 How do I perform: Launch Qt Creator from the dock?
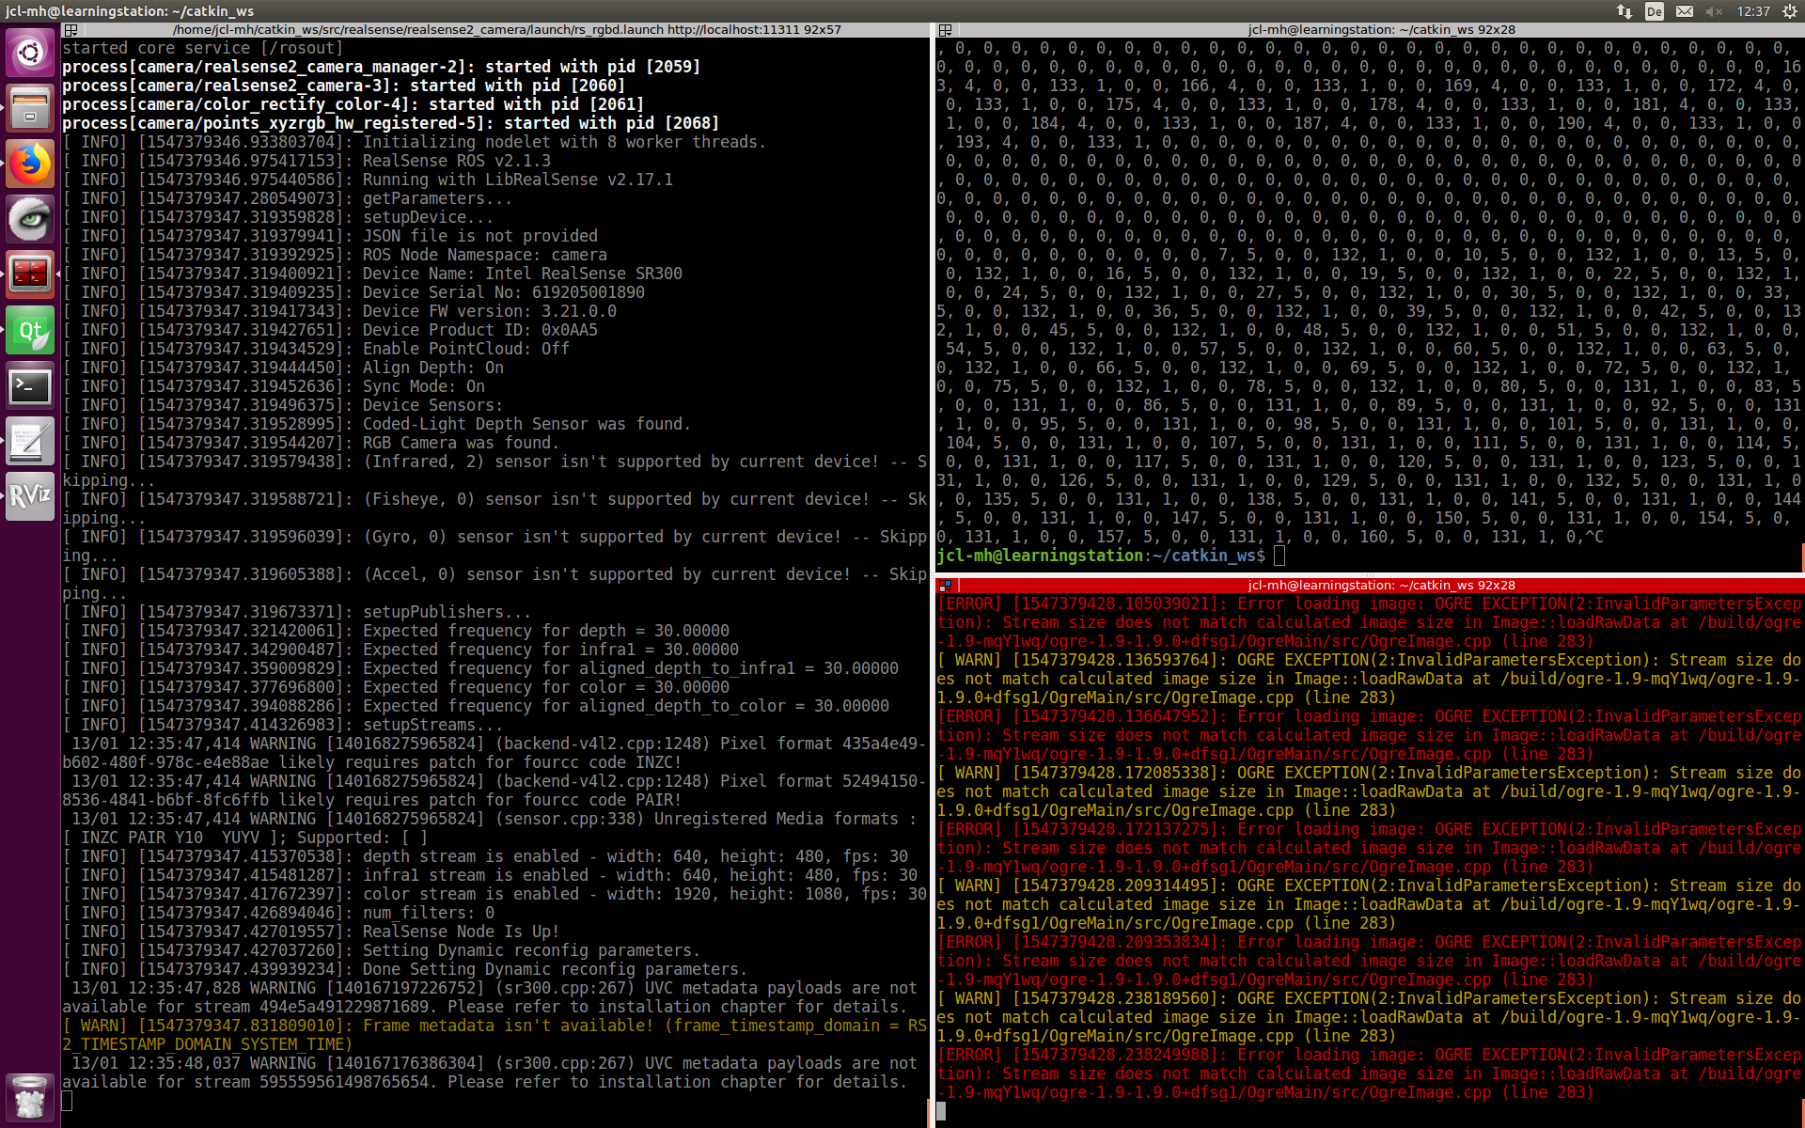click(30, 330)
